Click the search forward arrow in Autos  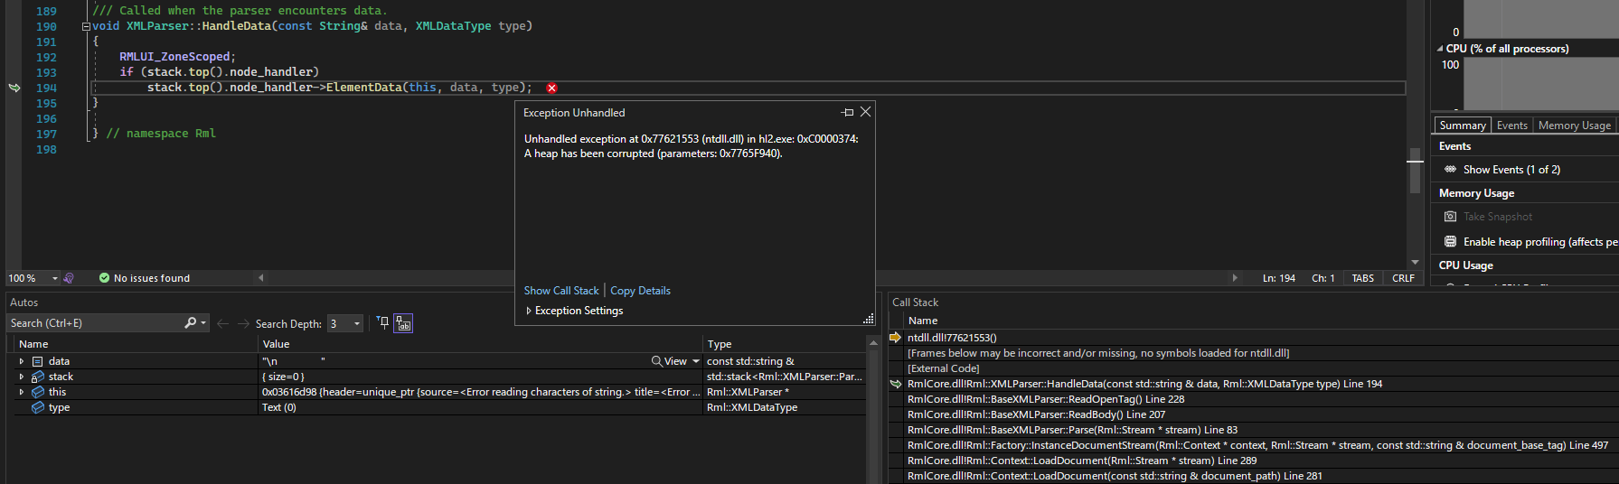click(243, 323)
